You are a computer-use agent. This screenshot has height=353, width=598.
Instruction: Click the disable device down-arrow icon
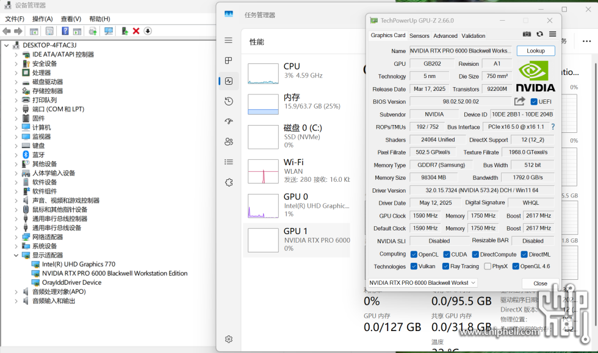pos(148,31)
